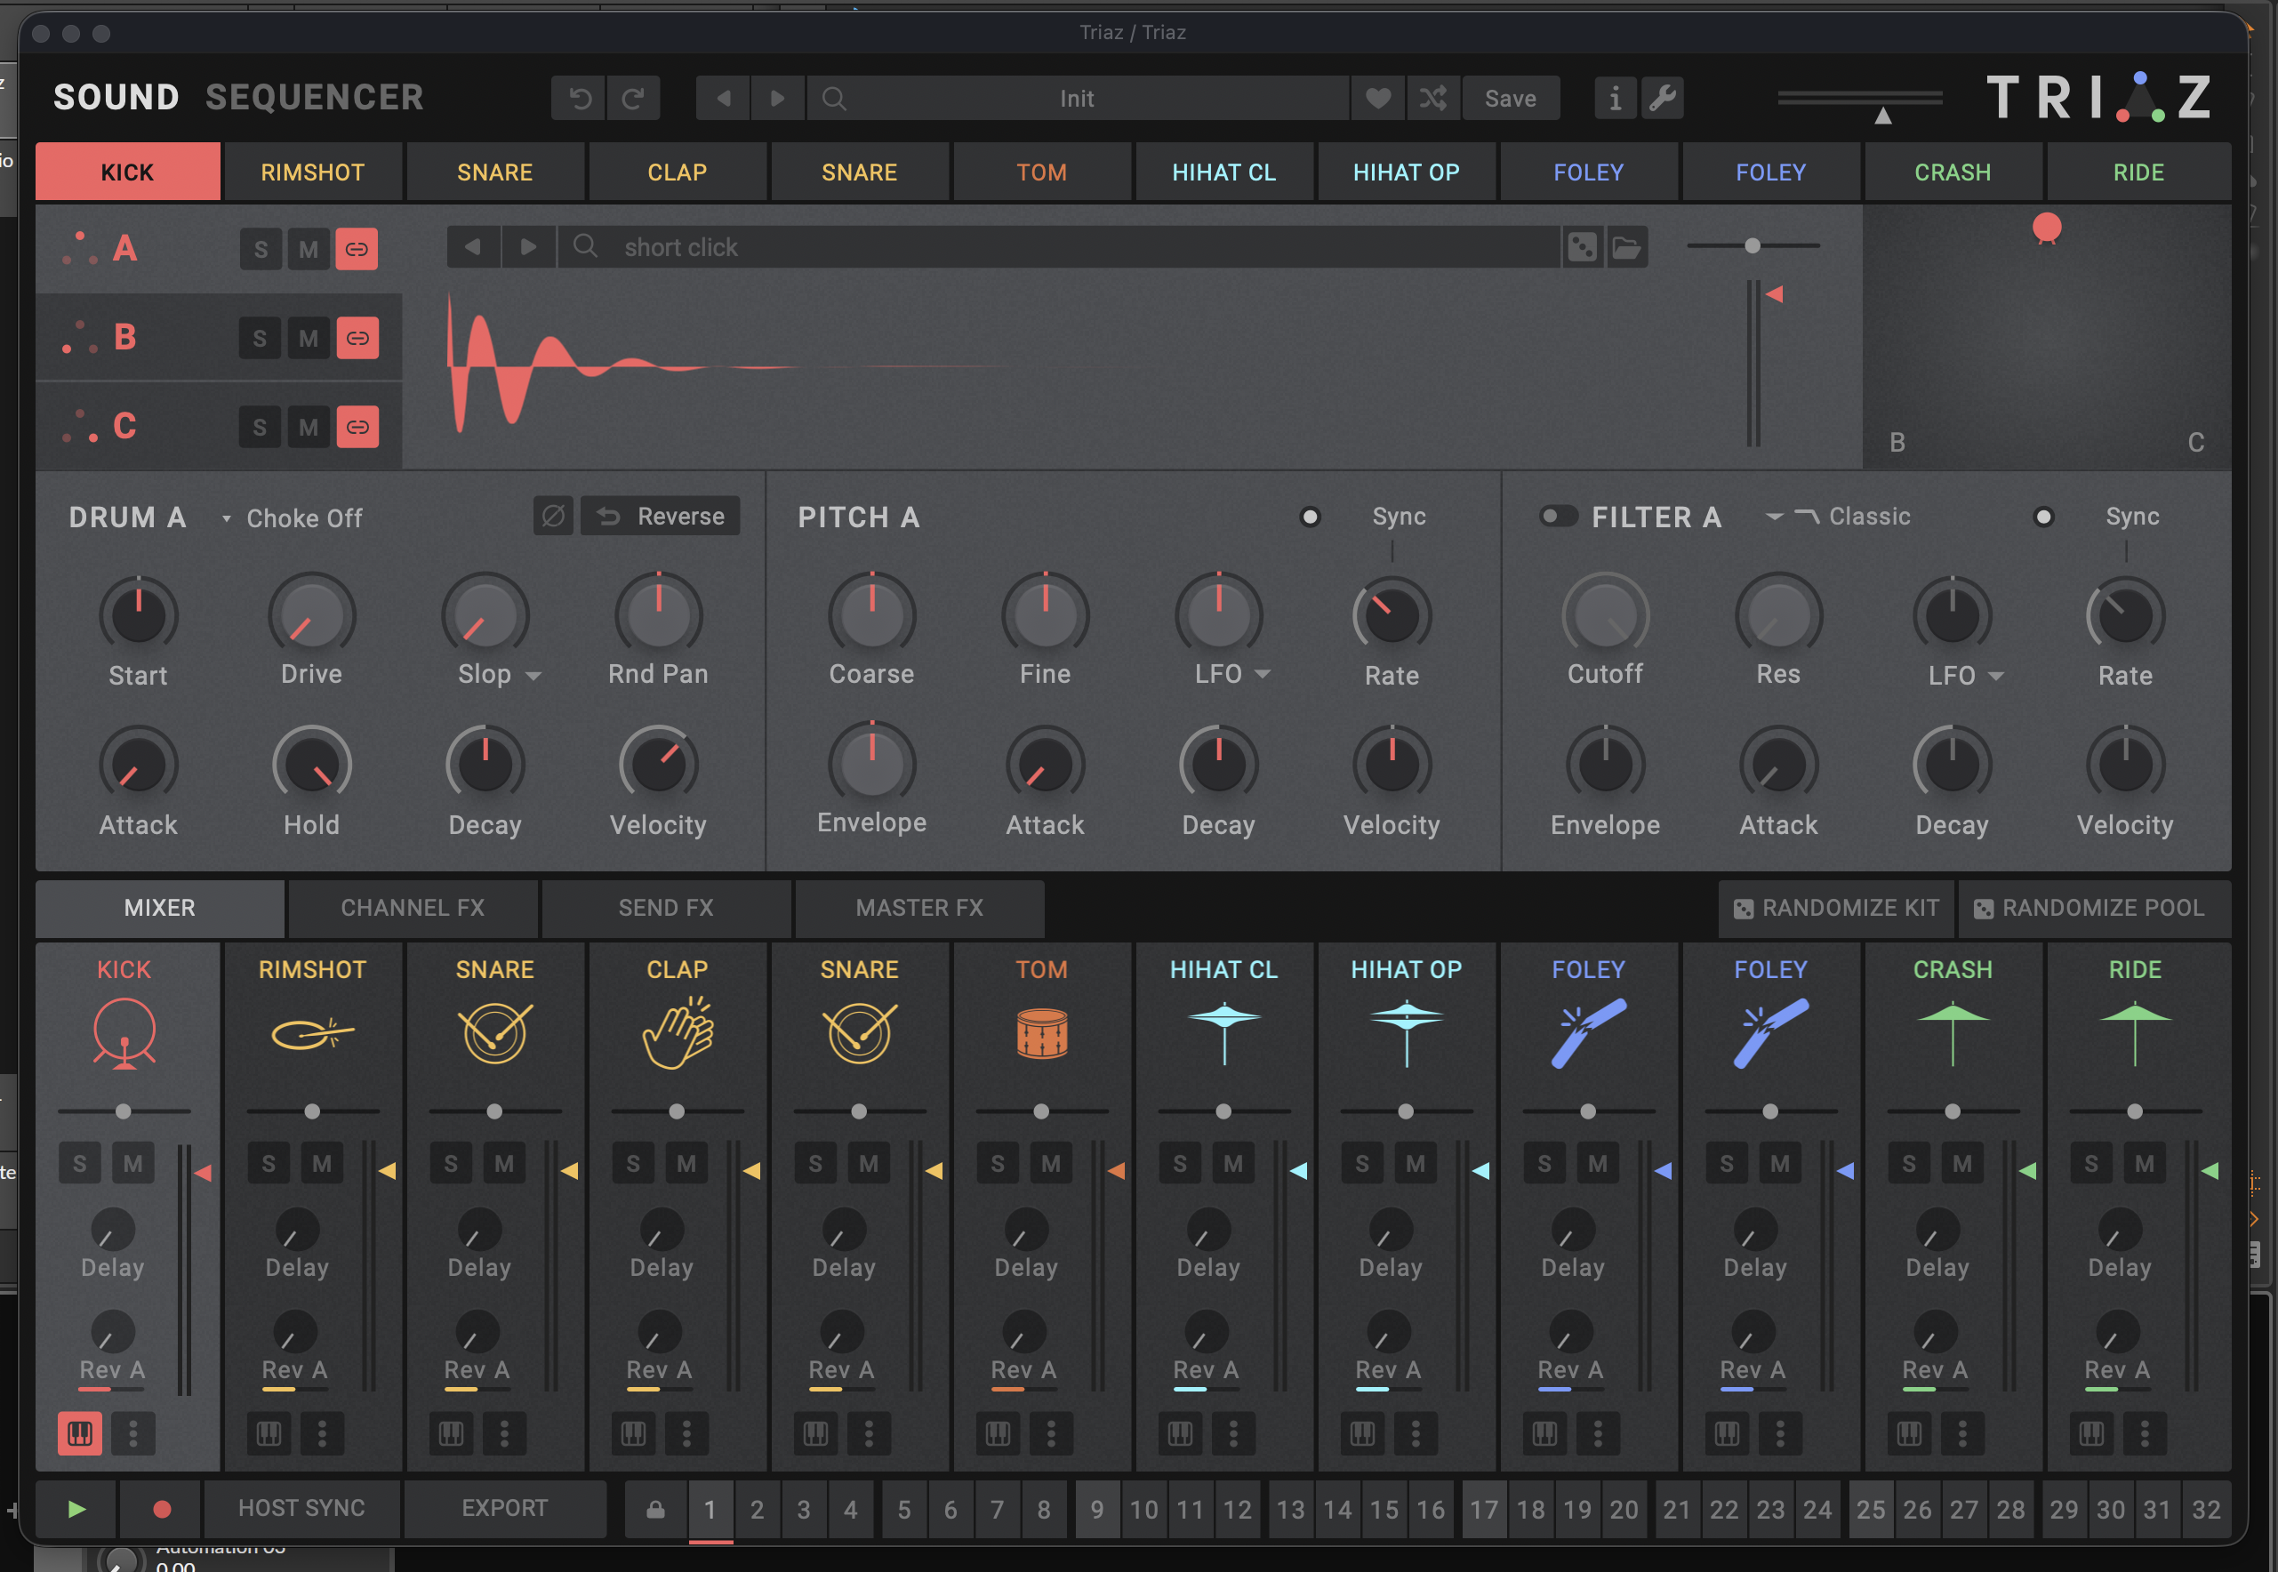Click the piano keys icon on Tom channel

pos(998,1433)
